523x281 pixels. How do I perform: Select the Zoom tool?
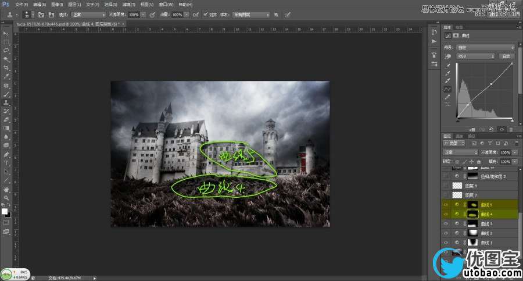(x=6, y=198)
